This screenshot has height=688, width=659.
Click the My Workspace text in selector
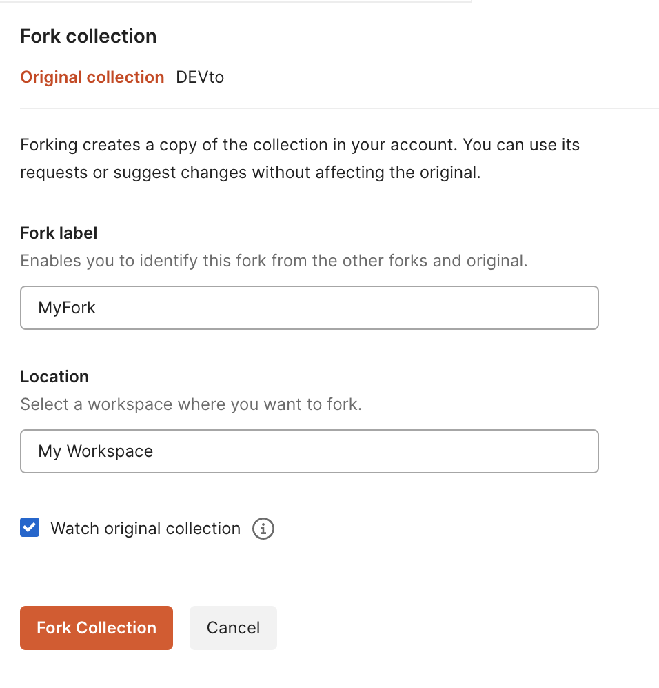pos(96,451)
